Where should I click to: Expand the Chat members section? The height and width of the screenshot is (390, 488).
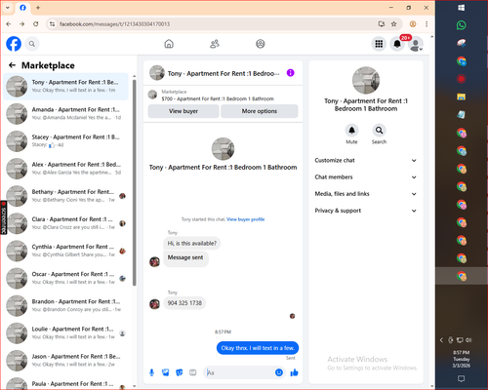tap(366, 177)
